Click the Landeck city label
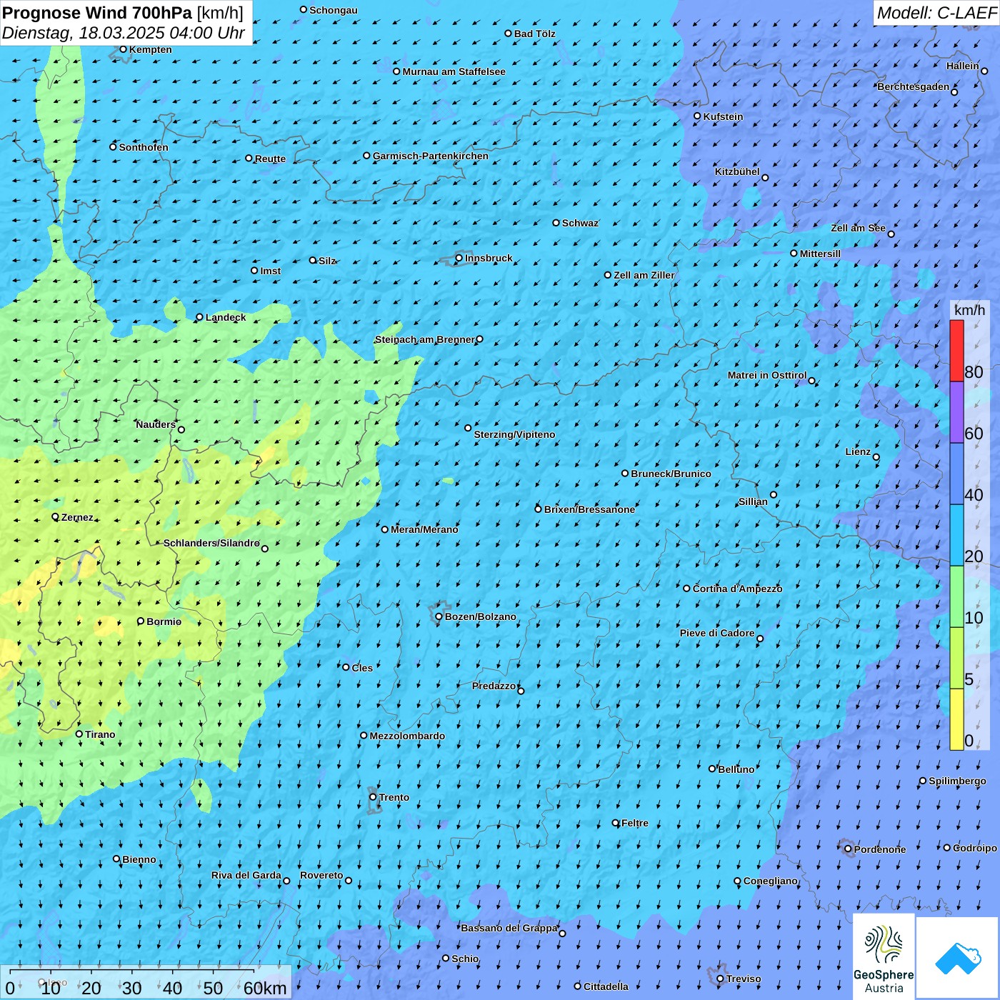1000x1000 pixels. click(226, 317)
